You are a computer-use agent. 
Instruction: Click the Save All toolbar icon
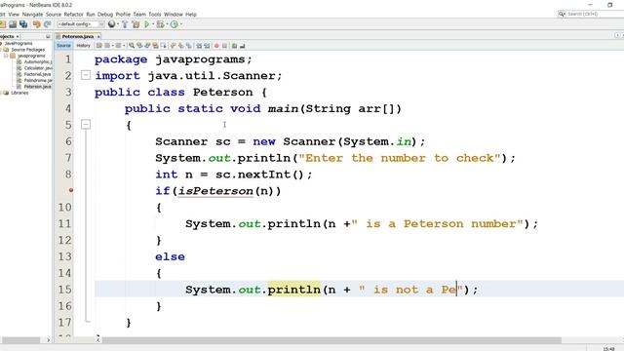(x=23, y=24)
